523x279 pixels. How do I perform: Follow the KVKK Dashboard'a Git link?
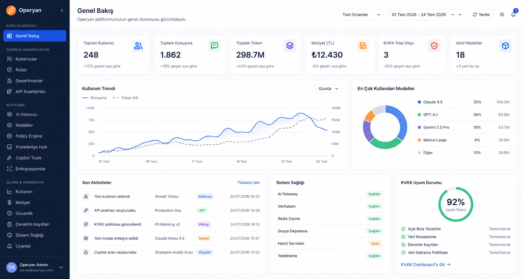(x=426, y=265)
